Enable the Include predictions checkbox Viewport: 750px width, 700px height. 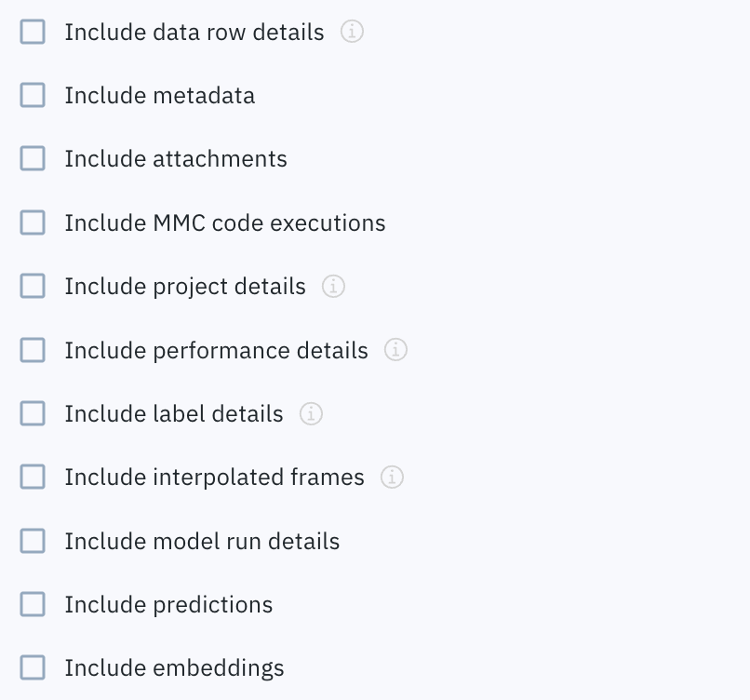click(x=33, y=604)
